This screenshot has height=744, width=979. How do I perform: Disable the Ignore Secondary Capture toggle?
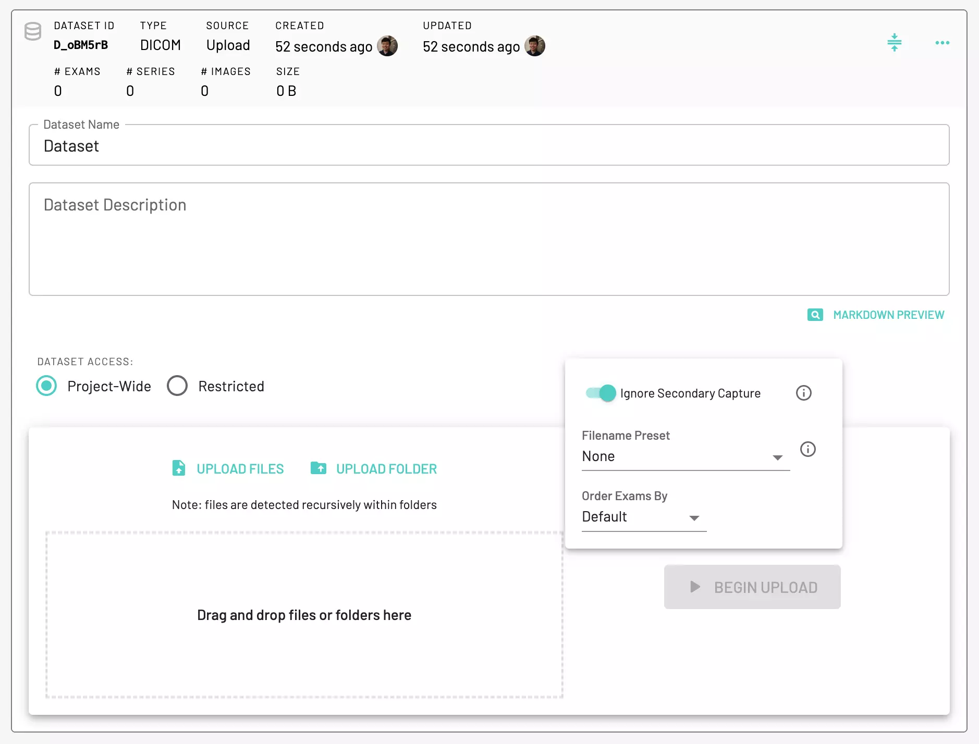601,393
